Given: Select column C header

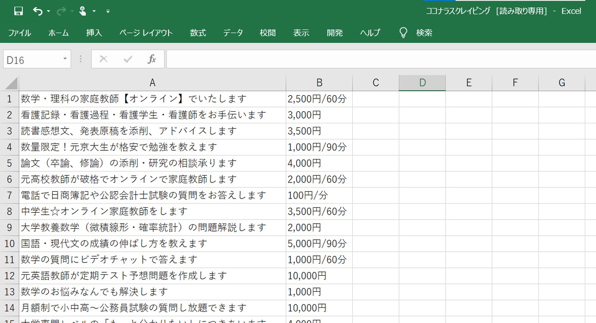Looking at the screenshot, I should tap(376, 83).
